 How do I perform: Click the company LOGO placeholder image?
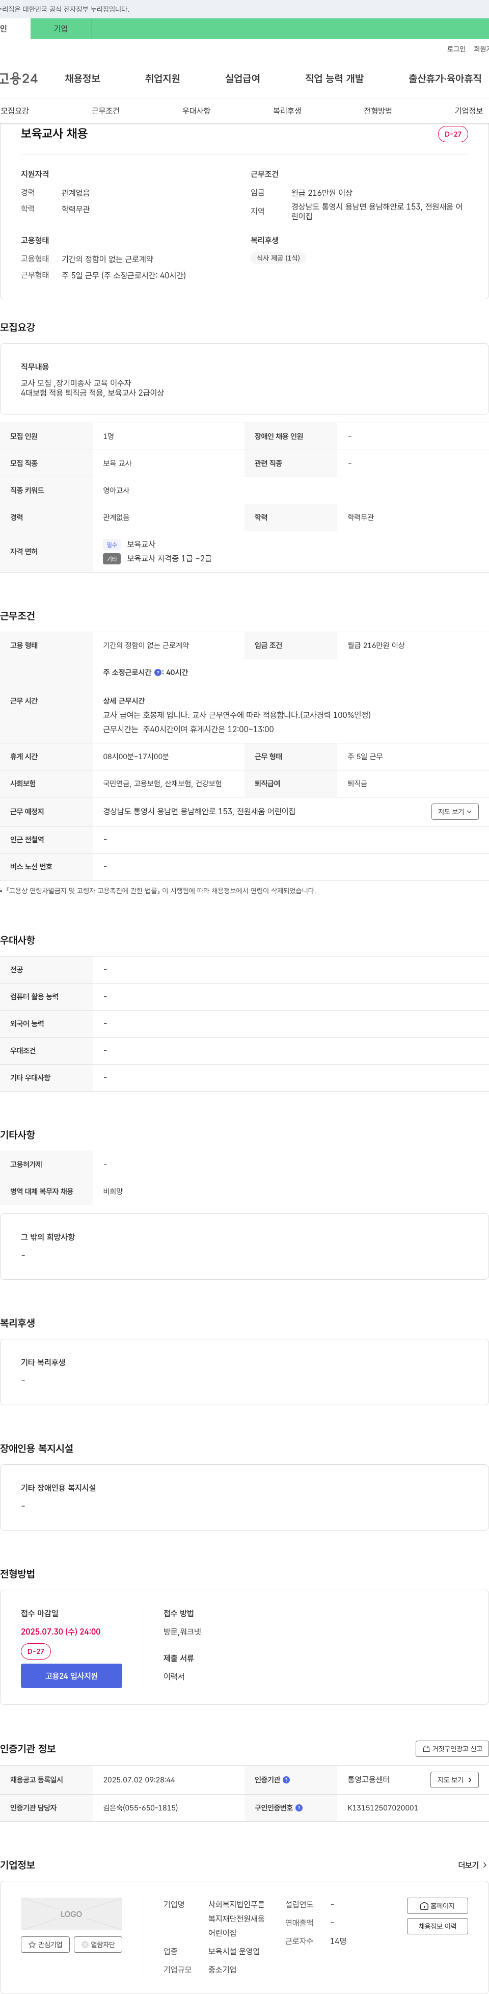tap(71, 1914)
